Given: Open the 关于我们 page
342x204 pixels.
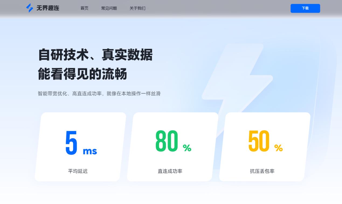Looking at the screenshot, I should pyautogui.click(x=137, y=8).
